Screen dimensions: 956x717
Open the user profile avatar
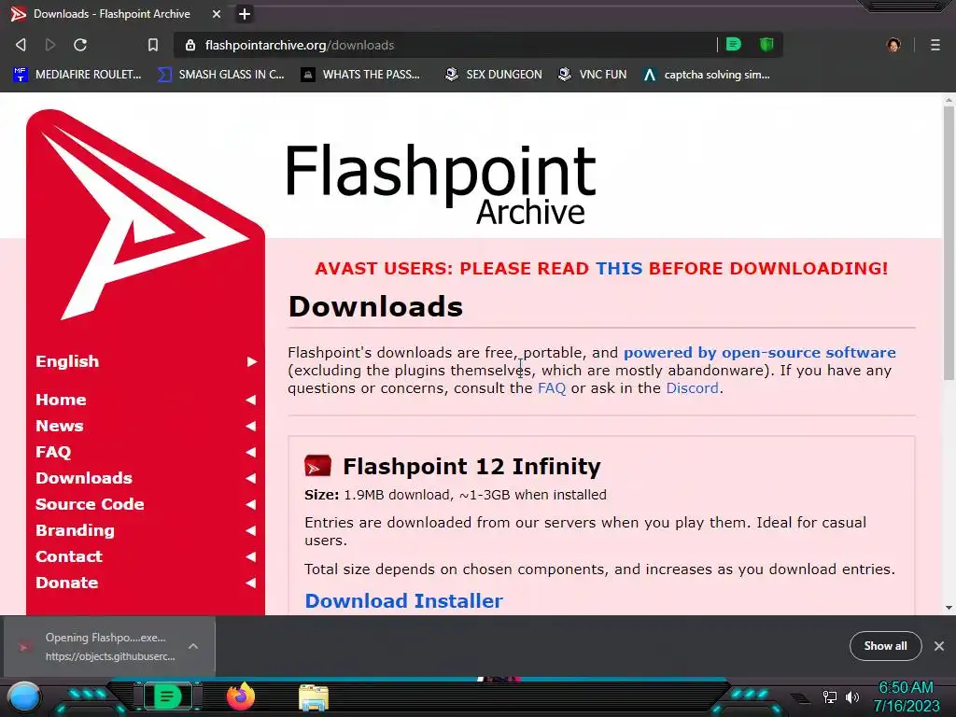[893, 45]
